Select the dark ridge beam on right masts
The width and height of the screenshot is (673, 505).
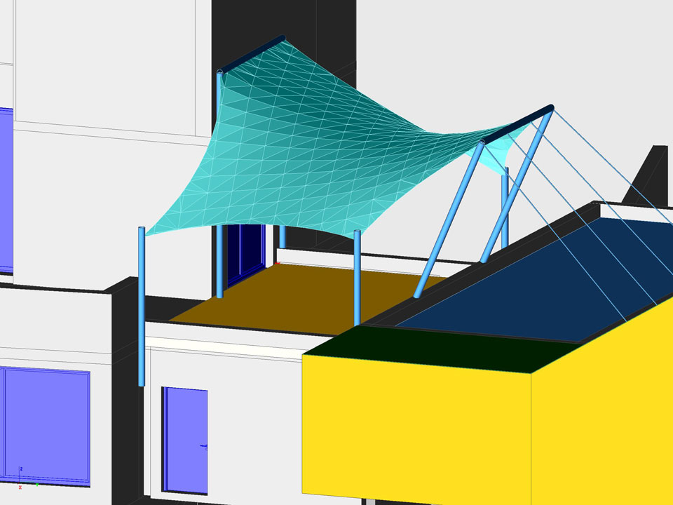[519, 125]
